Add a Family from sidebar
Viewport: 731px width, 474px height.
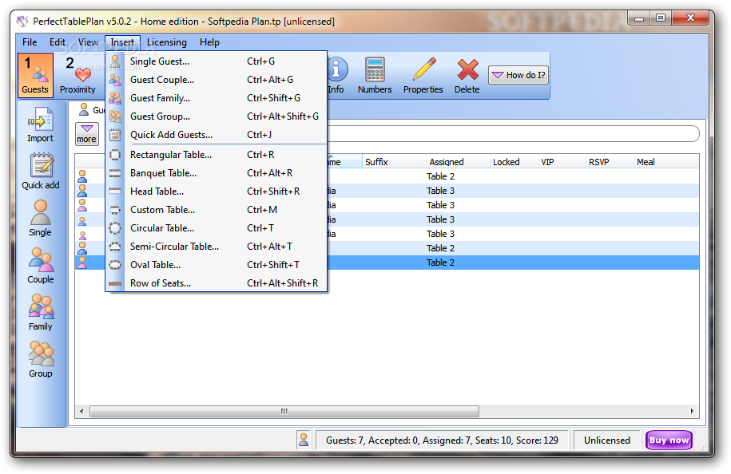(x=41, y=313)
